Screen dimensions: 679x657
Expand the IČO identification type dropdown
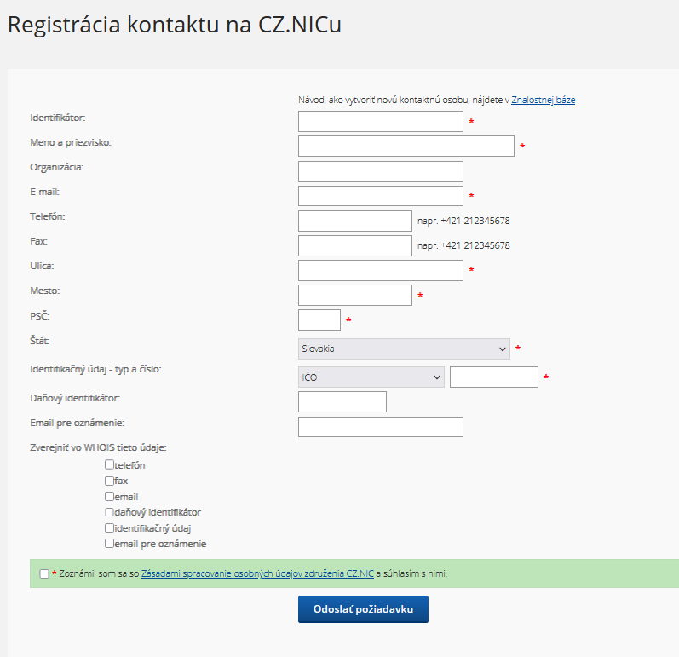pyautogui.click(x=371, y=377)
